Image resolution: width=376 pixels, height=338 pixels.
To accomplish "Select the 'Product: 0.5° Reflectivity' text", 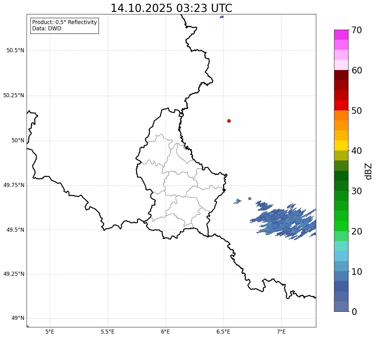I will pyautogui.click(x=64, y=22).
